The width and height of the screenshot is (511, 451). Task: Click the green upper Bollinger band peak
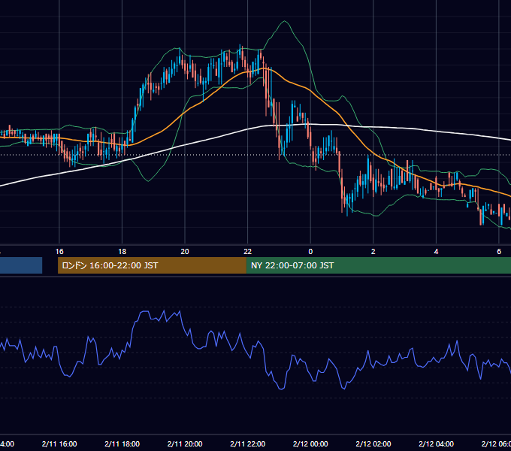coord(285,21)
